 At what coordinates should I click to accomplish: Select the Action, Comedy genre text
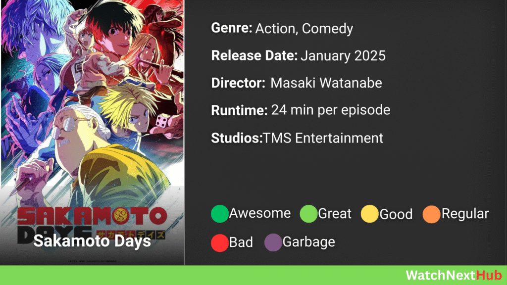click(304, 29)
